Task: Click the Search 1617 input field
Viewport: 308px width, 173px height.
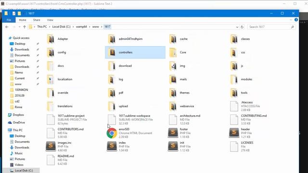Action: 271,27
